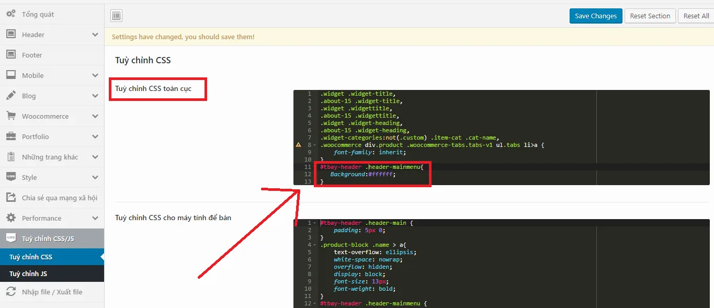
Task: Click the Chia sẻ qua mạng xã hội share icon
Action: coord(10,198)
